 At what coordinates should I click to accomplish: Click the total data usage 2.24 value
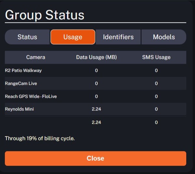pos(96,122)
